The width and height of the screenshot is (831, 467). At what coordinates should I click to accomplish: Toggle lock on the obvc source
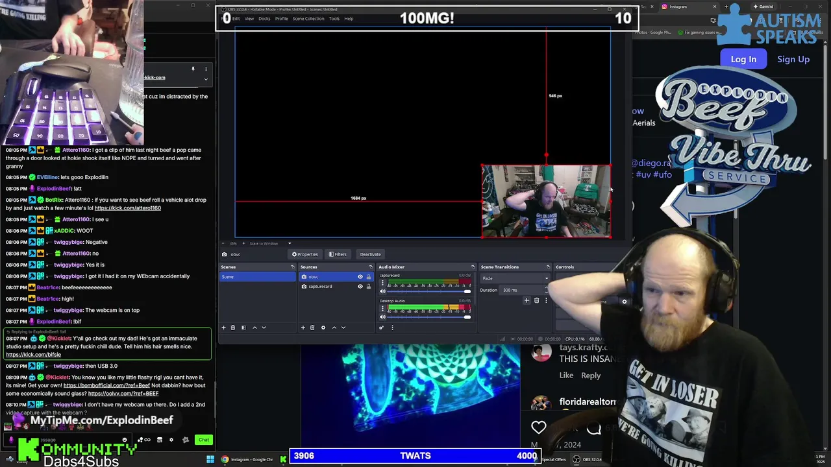click(369, 277)
